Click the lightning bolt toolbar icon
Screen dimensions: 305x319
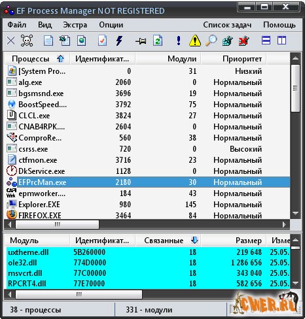(119, 41)
